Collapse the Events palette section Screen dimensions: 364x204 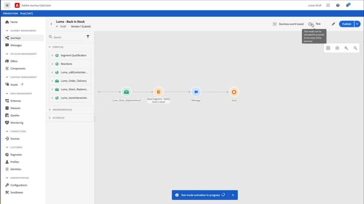tap(50, 47)
